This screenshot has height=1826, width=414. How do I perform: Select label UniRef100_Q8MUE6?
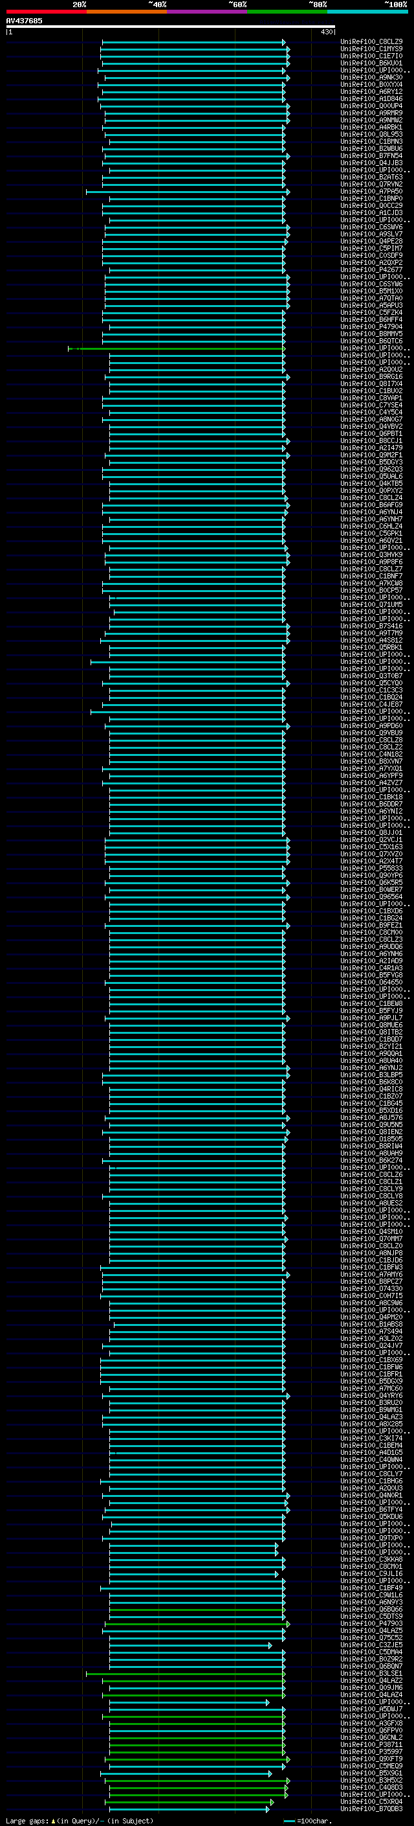click(x=371, y=1025)
